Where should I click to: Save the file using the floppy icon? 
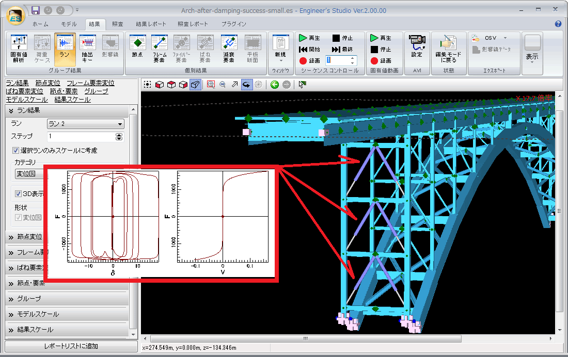click(x=36, y=10)
